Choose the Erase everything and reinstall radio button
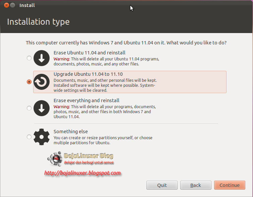The image size is (253, 197). [29, 108]
